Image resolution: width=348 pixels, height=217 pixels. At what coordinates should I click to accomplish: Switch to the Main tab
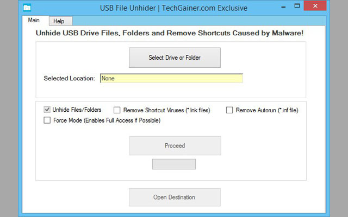(34, 21)
